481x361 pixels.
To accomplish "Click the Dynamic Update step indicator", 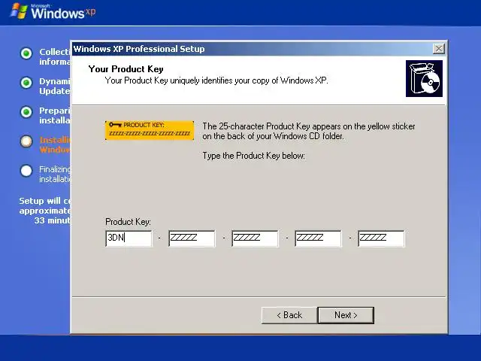I will pos(26,83).
